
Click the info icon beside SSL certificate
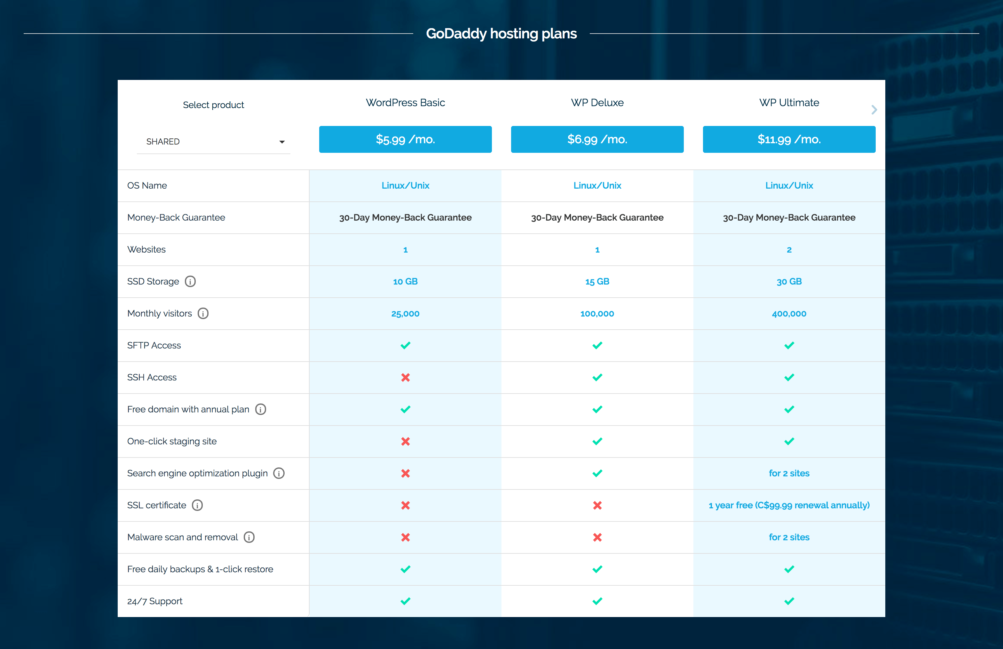coord(197,505)
